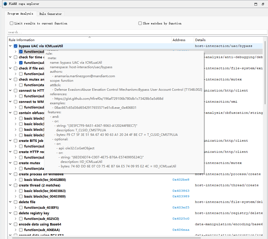Viewport: 268px width, 239px height.
Task: Check the delete file rule checkbox
Action: [16, 202]
